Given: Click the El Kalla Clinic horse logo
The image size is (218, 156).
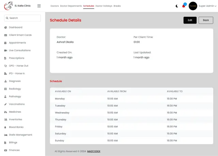Looking at the screenshot, I should coord(9,6).
